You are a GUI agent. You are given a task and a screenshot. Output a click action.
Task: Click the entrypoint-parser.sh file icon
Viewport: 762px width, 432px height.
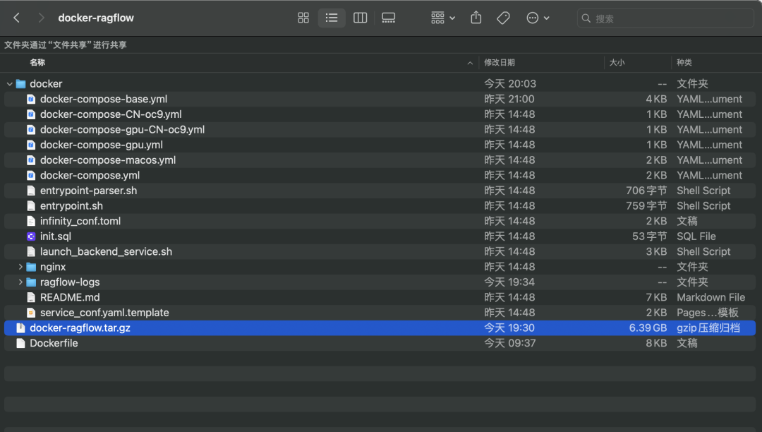(31, 191)
